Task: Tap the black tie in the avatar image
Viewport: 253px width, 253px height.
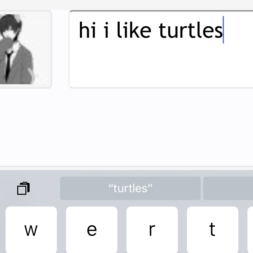Action: (x=8, y=65)
